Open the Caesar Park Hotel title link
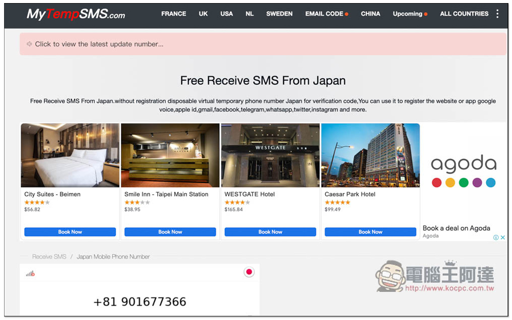The width and height of the screenshot is (512, 320). (350, 194)
